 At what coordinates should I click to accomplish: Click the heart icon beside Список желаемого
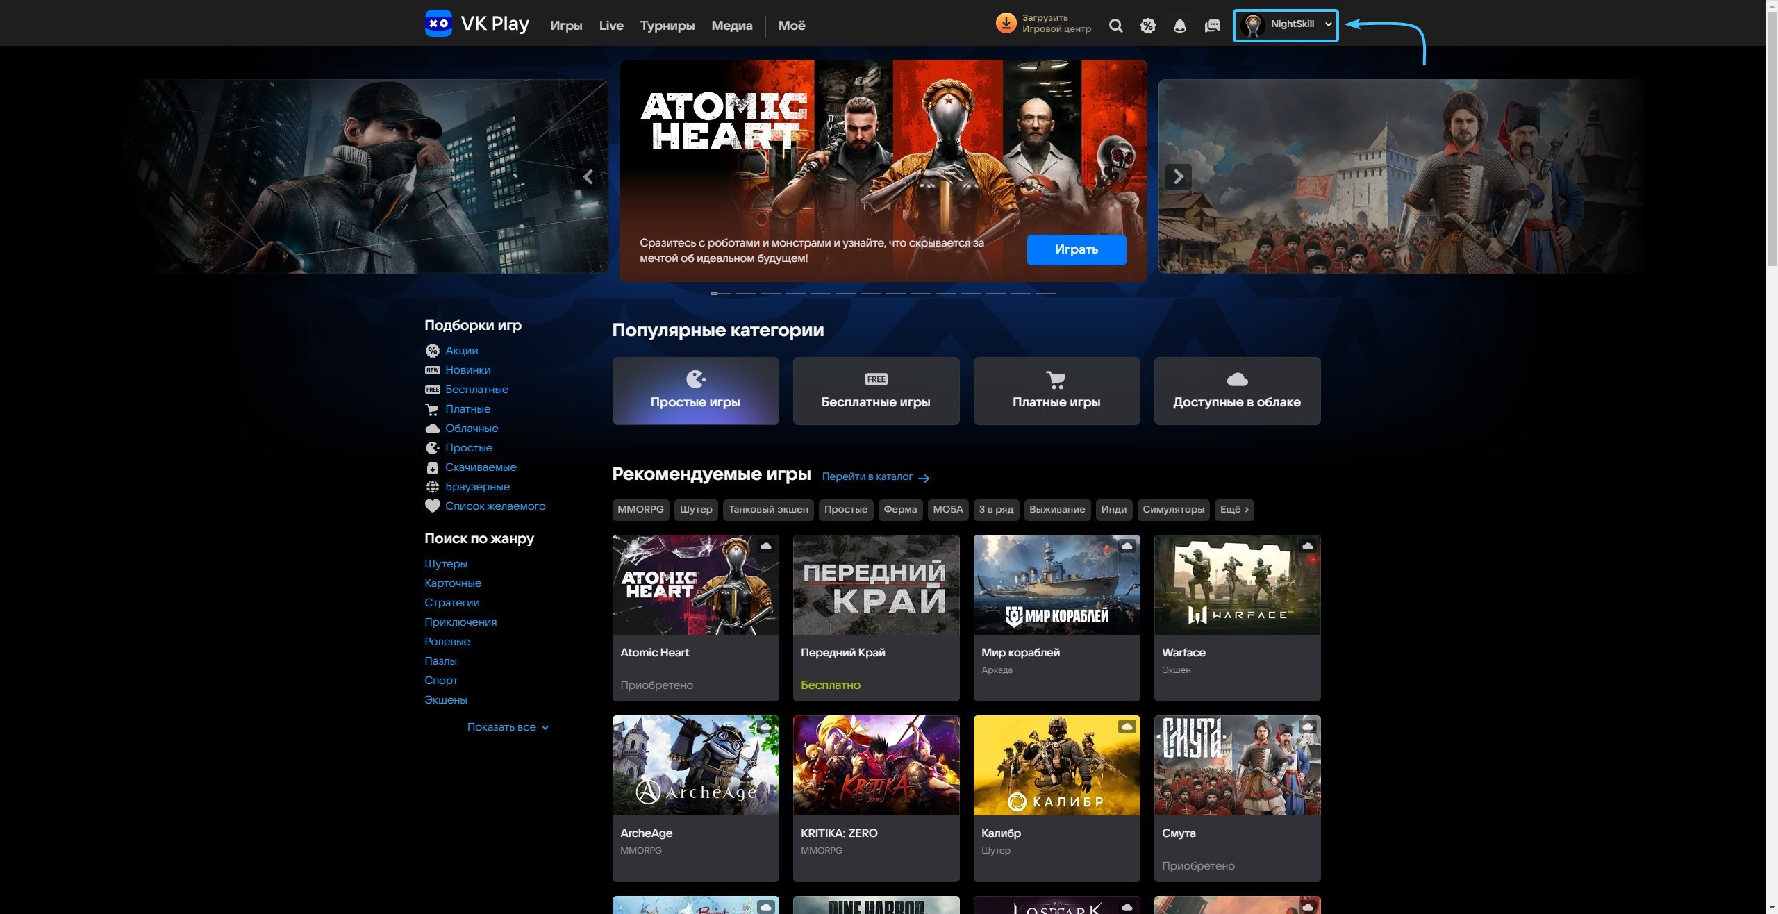(433, 506)
